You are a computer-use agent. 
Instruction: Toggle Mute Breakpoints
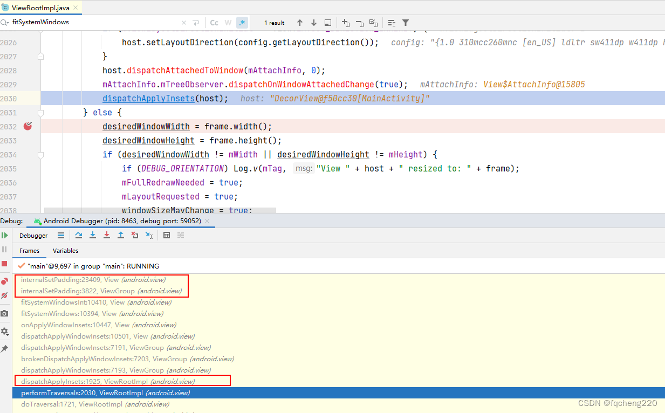click(4, 295)
